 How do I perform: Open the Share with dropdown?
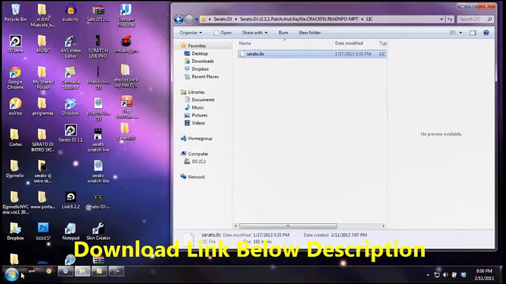point(254,33)
